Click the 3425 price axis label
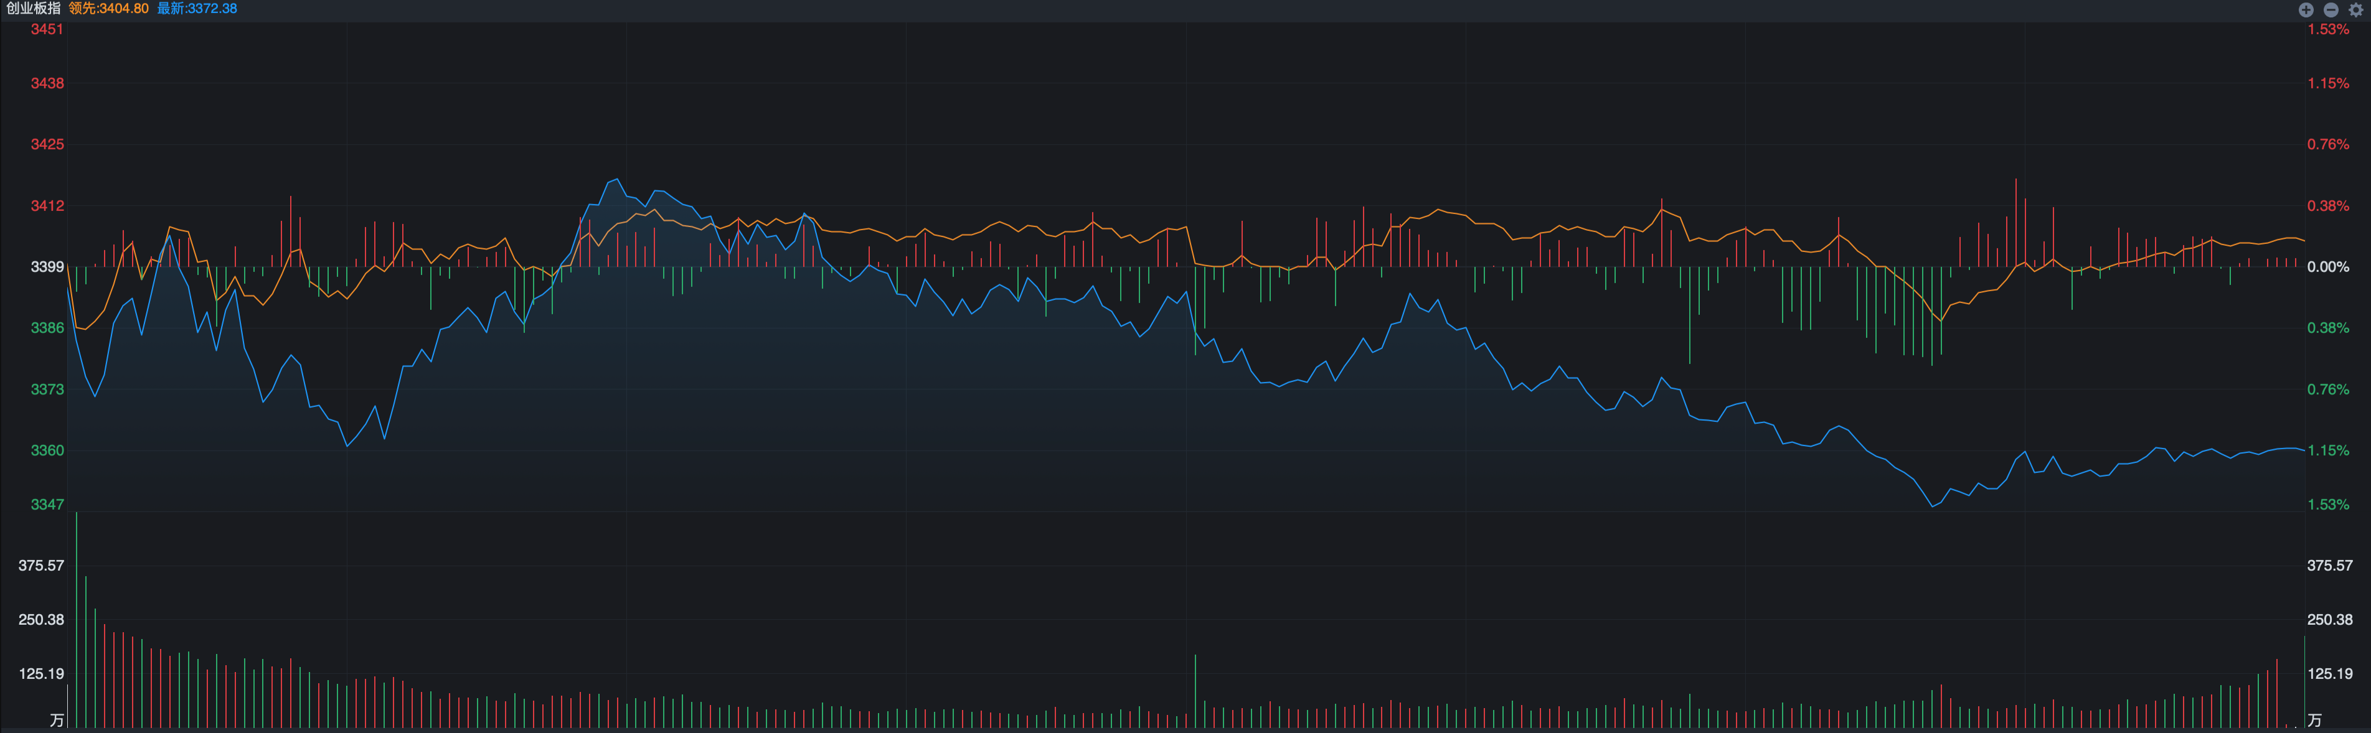The width and height of the screenshot is (2371, 733). point(48,144)
